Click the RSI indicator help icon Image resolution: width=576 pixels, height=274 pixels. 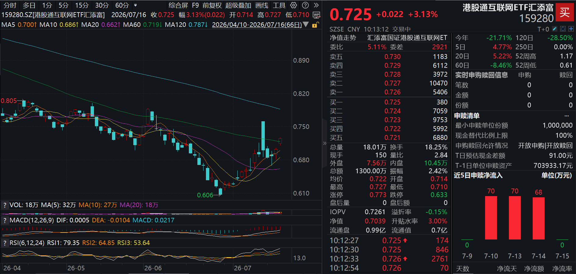tap(5, 243)
